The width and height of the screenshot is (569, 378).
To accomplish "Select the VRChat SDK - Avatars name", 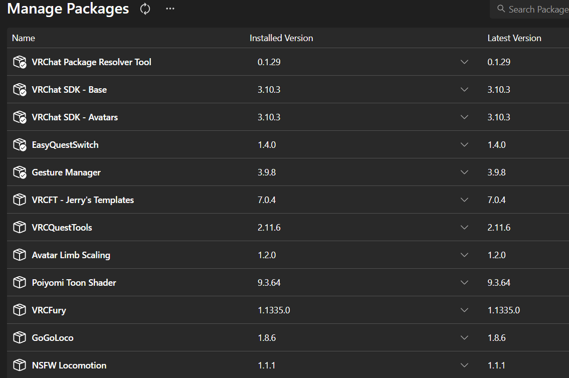I will [75, 117].
